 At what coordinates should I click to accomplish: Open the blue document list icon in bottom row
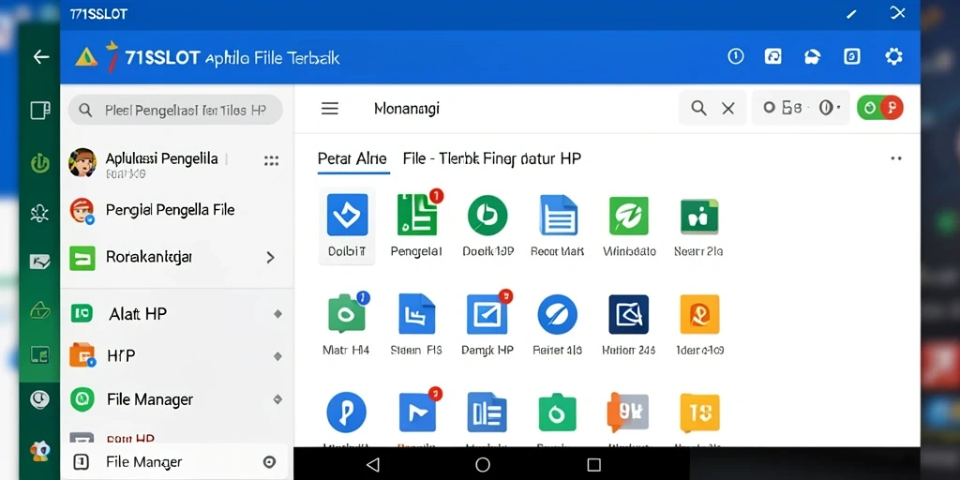click(x=487, y=412)
